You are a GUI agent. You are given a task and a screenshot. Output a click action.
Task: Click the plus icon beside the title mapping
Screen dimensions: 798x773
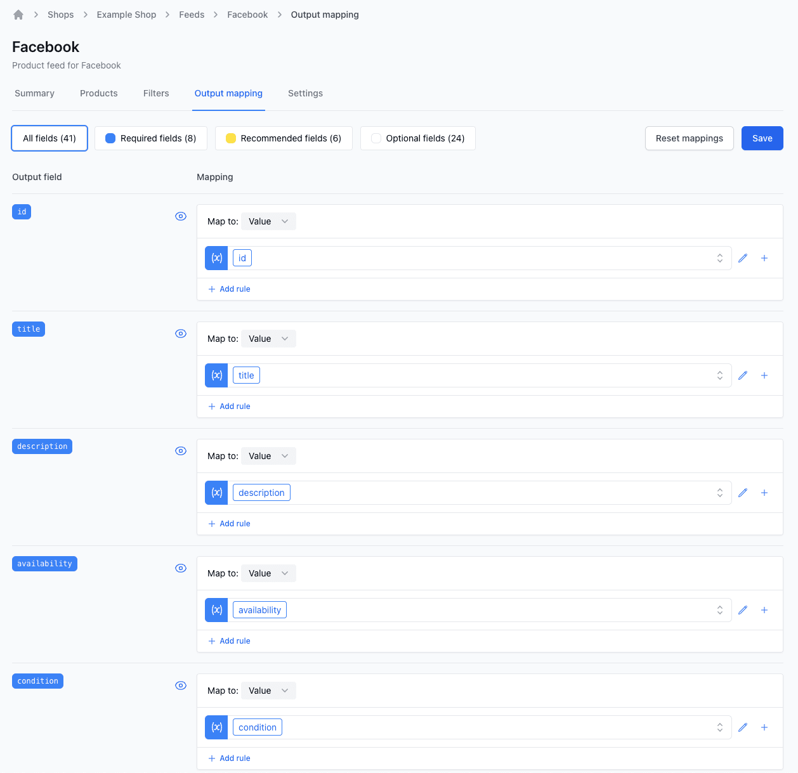click(x=764, y=375)
